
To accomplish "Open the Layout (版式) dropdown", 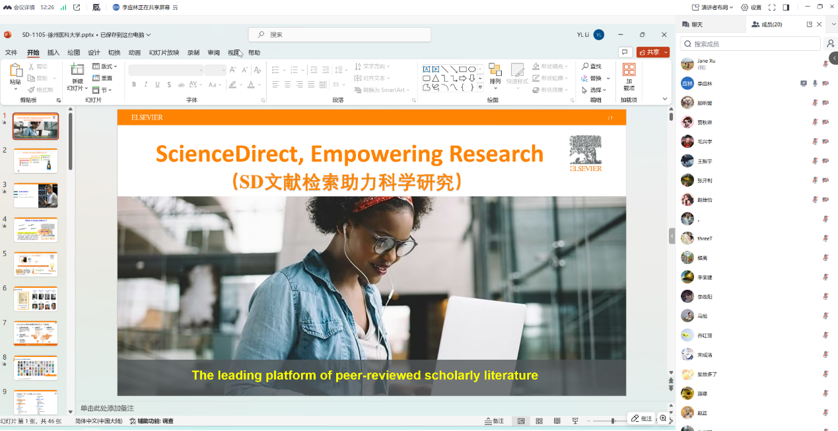I will coord(105,67).
